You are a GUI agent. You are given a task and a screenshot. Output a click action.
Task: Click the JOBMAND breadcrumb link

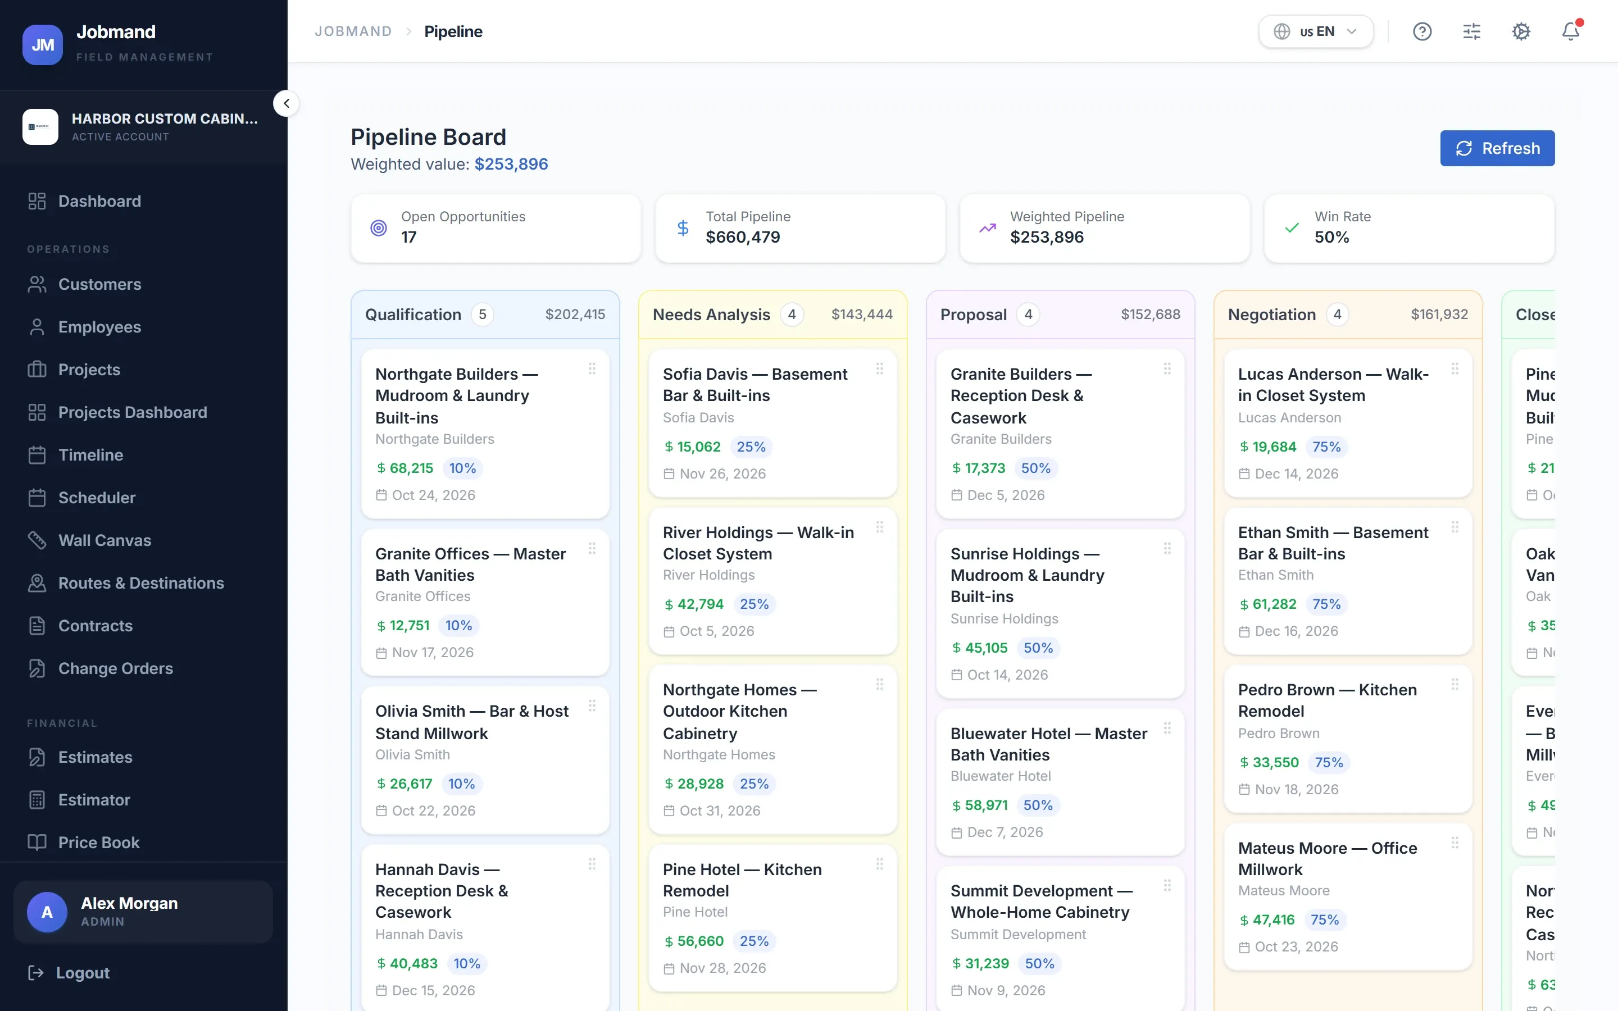tap(353, 31)
